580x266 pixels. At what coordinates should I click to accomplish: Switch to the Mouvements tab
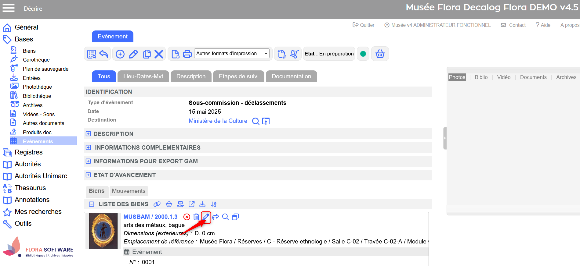(129, 191)
